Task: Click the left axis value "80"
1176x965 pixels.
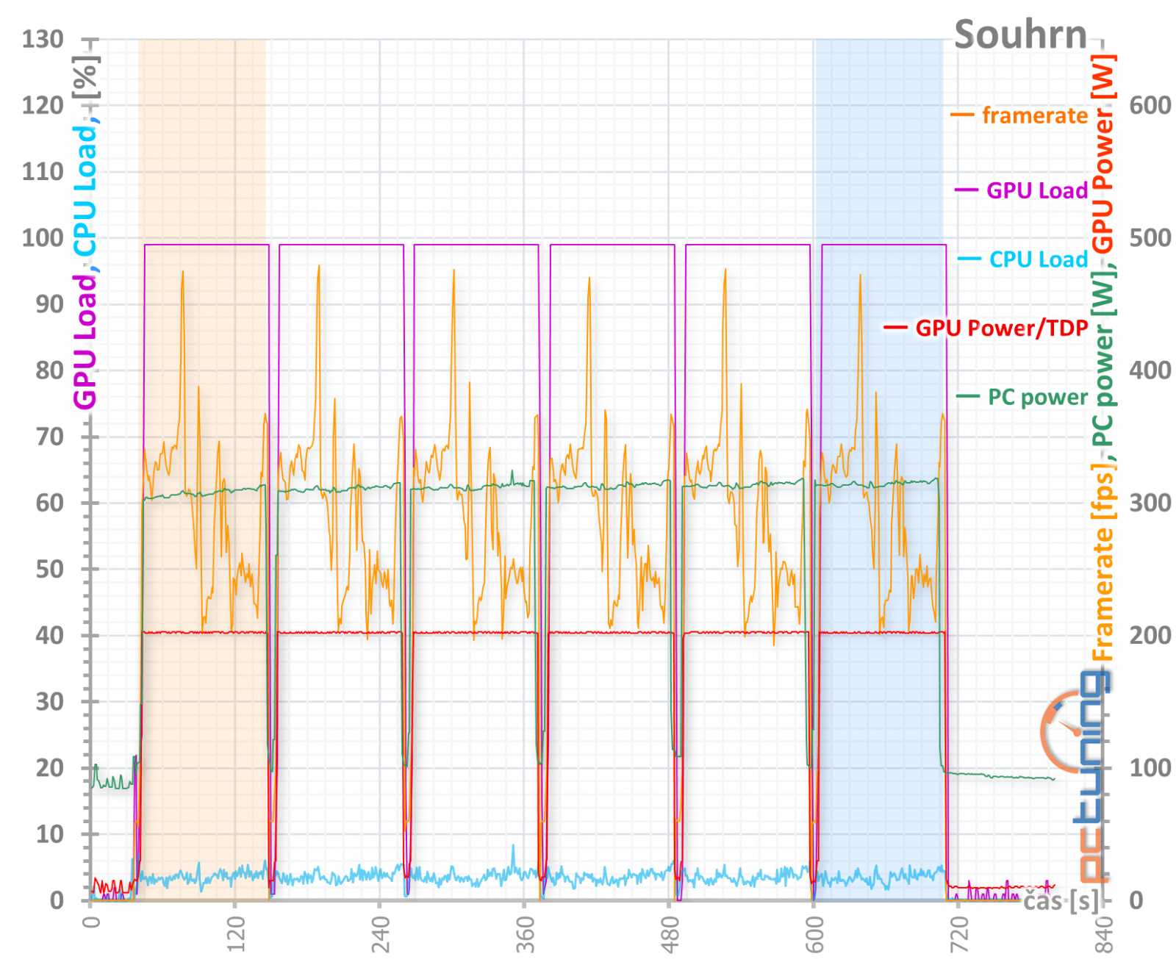Action: tap(49, 370)
